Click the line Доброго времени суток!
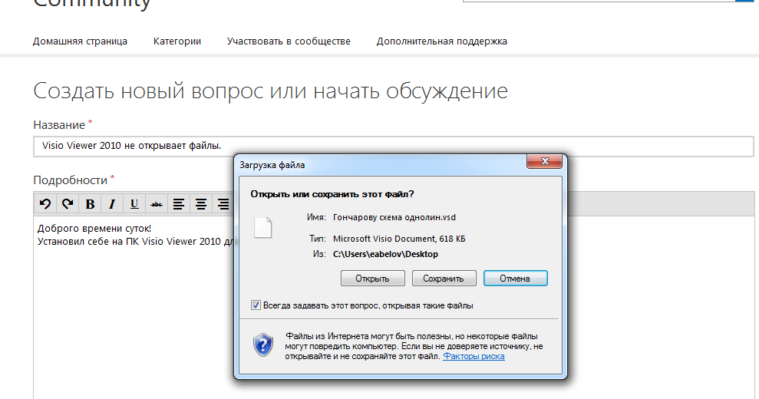 [94, 228]
